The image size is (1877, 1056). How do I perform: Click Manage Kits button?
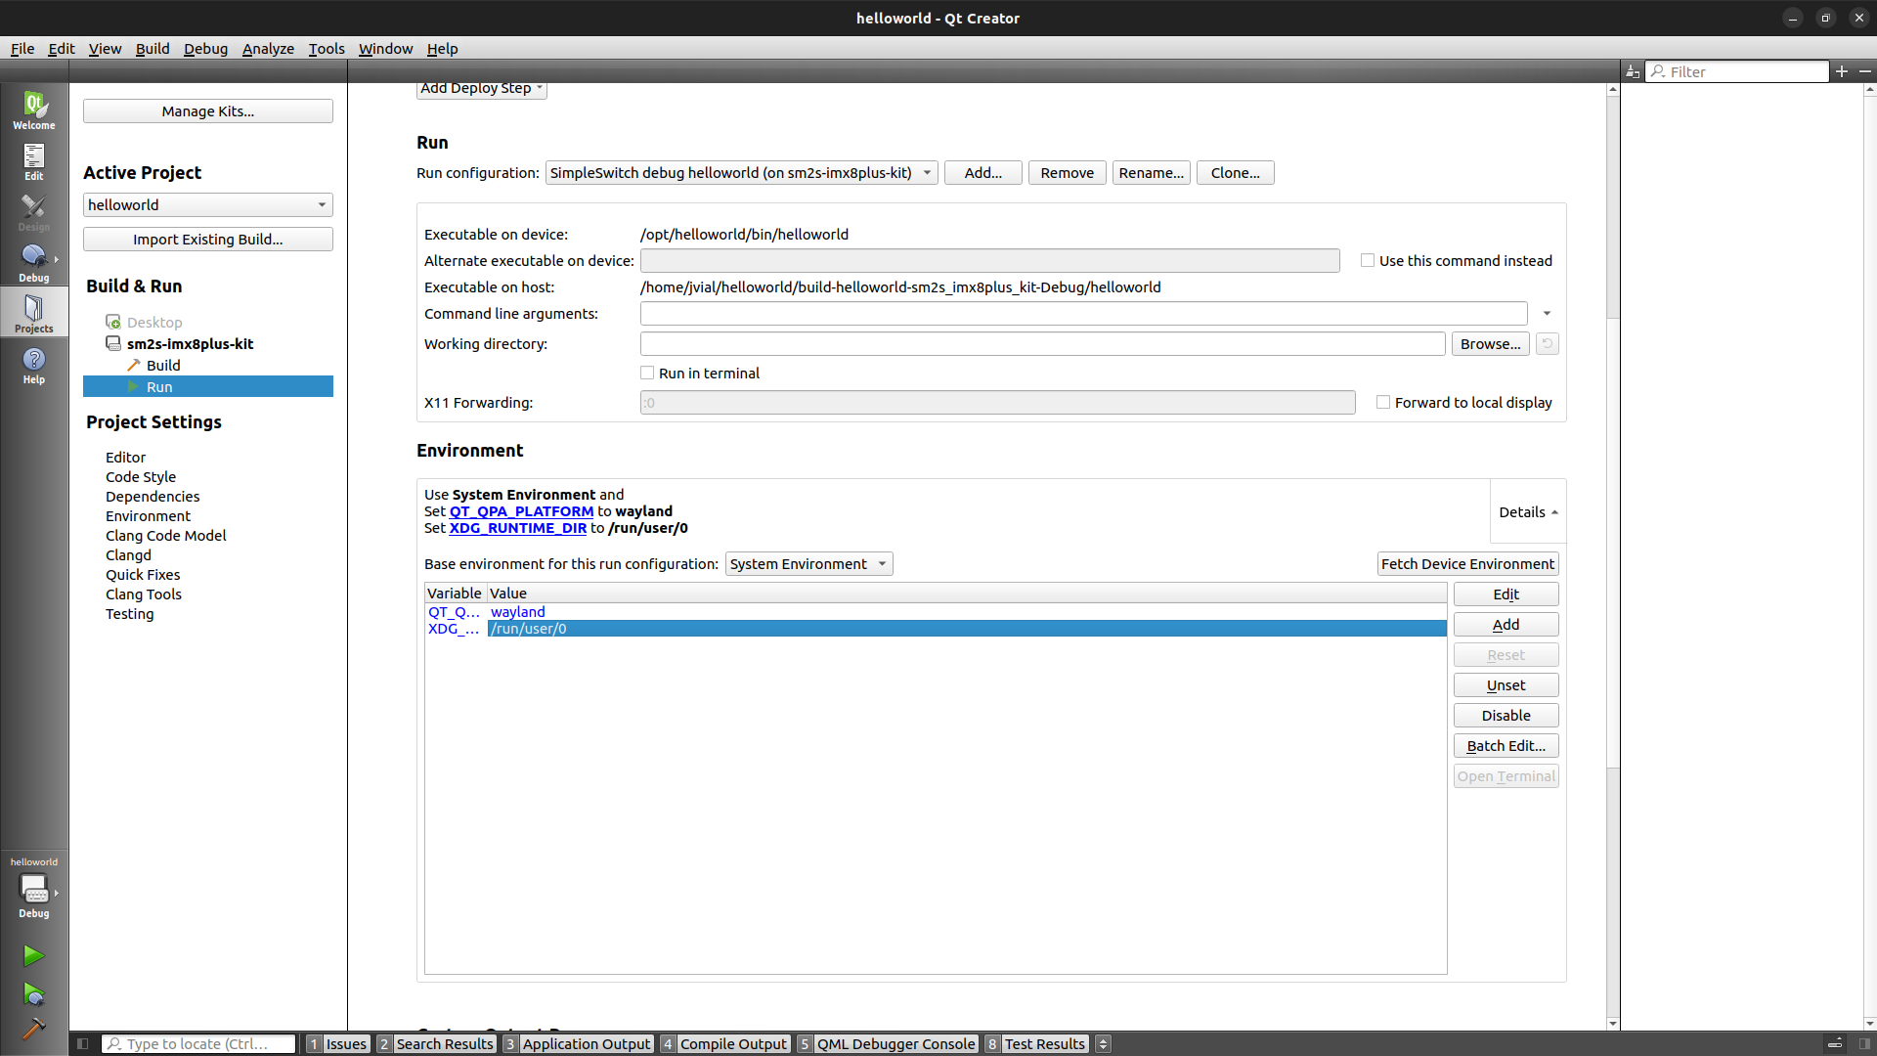pos(207,110)
